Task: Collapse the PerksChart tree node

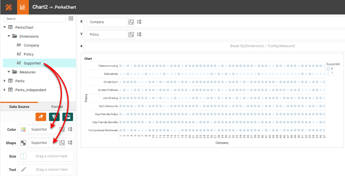Action: coord(5,27)
